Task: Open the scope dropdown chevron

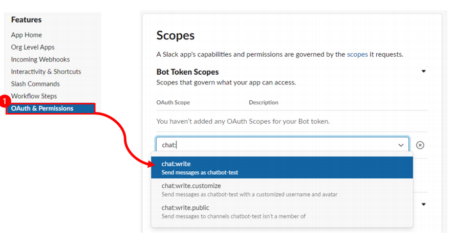Action: (x=401, y=145)
